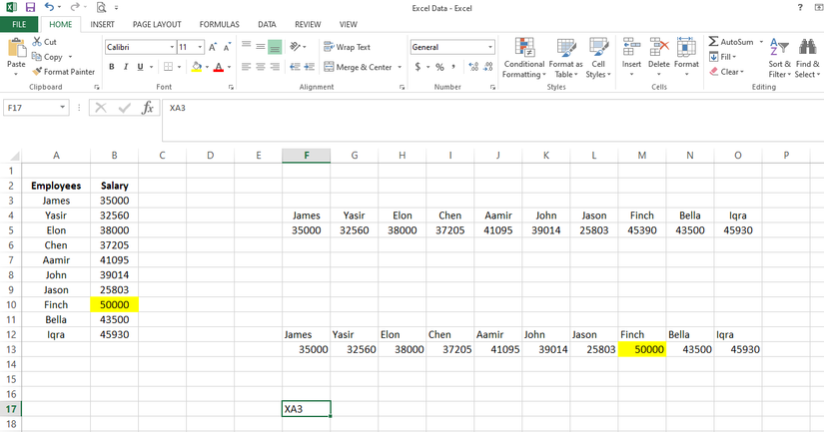Click the Merge & Center button

pyautogui.click(x=359, y=67)
